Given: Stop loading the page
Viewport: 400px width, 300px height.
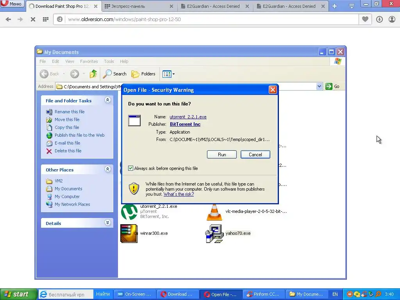Looking at the screenshot, I should [33, 19].
